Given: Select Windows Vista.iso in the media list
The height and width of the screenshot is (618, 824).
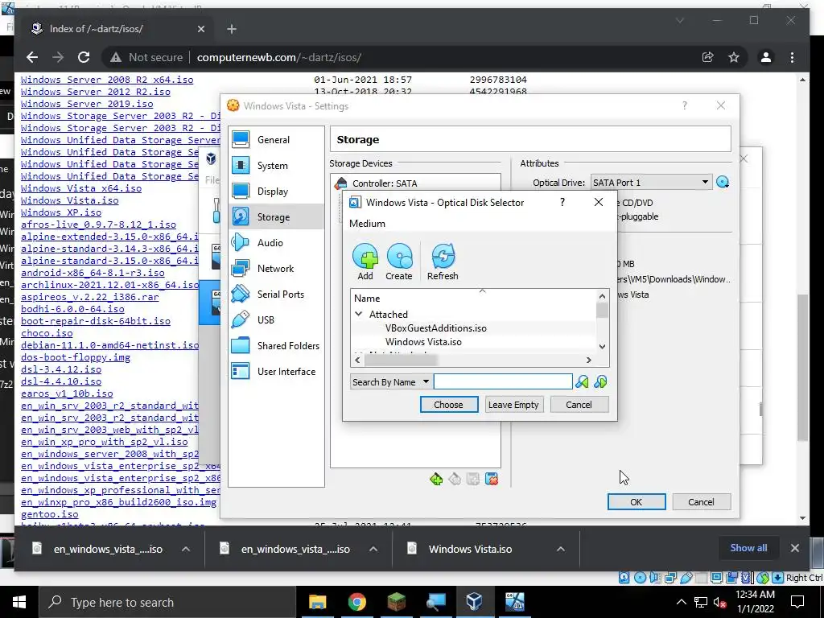Looking at the screenshot, I should pos(423,341).
